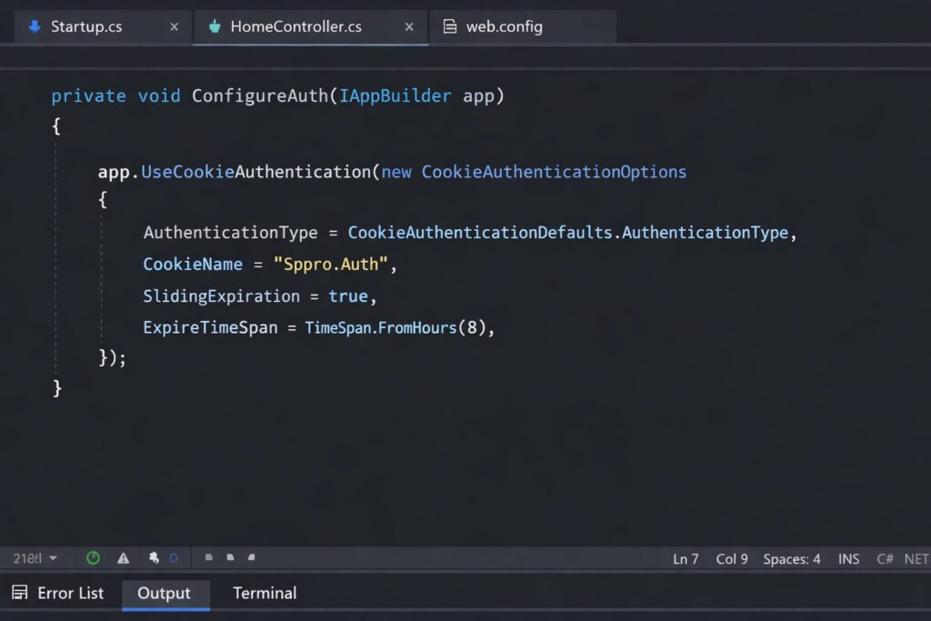The width and height of the screenshot is (931, 621).
Task: Open the C# language mode selector
Action: (x=885, y=559)
